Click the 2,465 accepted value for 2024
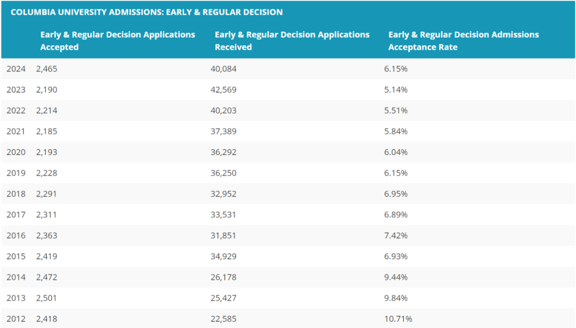Screen dimensions: 576x328 [x=46, y=69]
